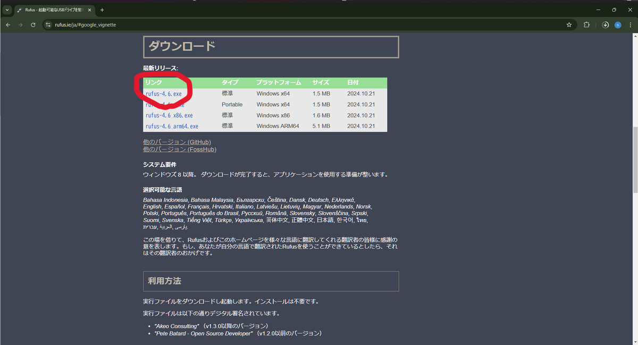Viewport: 638px width, 345px height.
Task: Choose Italiano language link
Action: (245, 206)
